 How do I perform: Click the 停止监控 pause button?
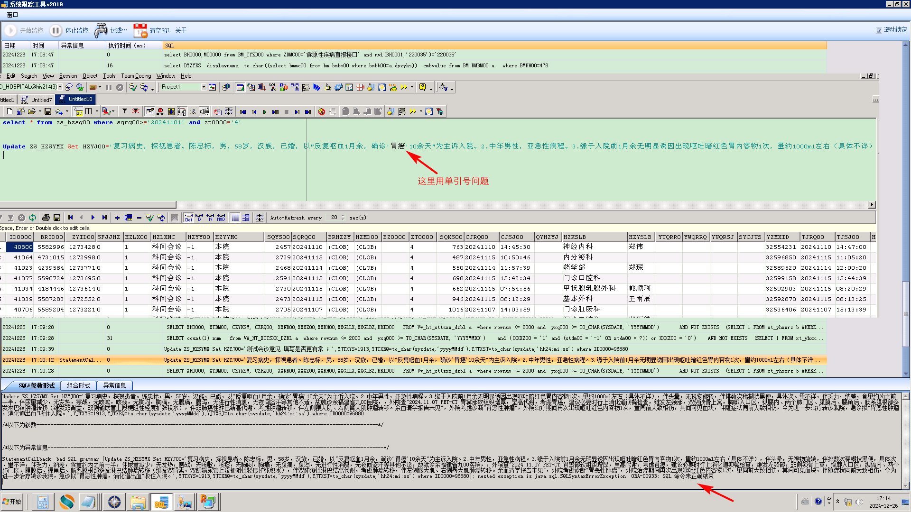pos(56,30)
